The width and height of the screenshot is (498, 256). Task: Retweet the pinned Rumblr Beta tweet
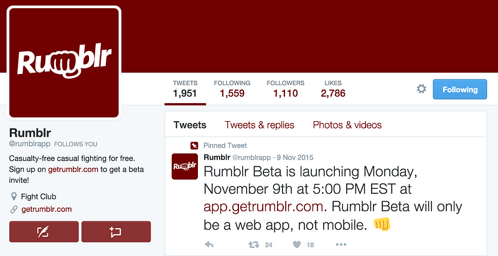[253, 245]
